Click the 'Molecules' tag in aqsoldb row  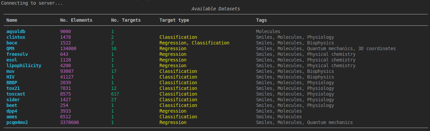pos(268,31)
